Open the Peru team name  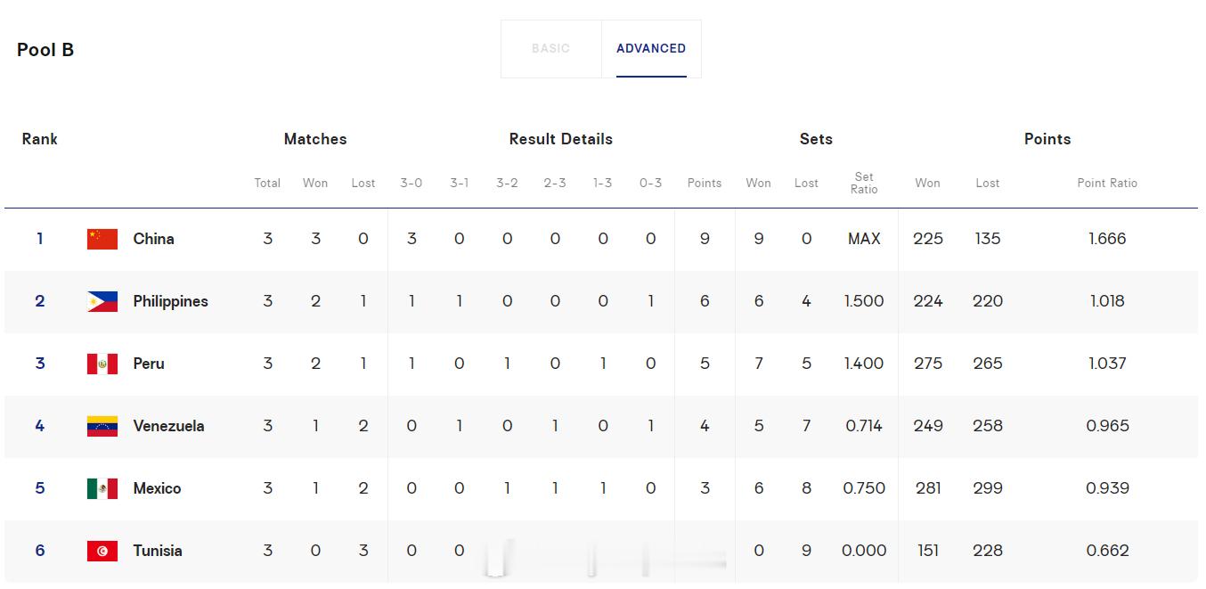click(149, 364)
